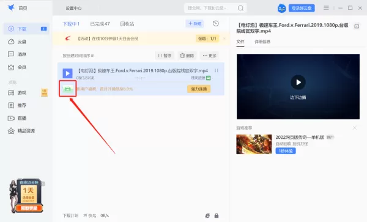Click the lock icon in status bar

point(217,216)
